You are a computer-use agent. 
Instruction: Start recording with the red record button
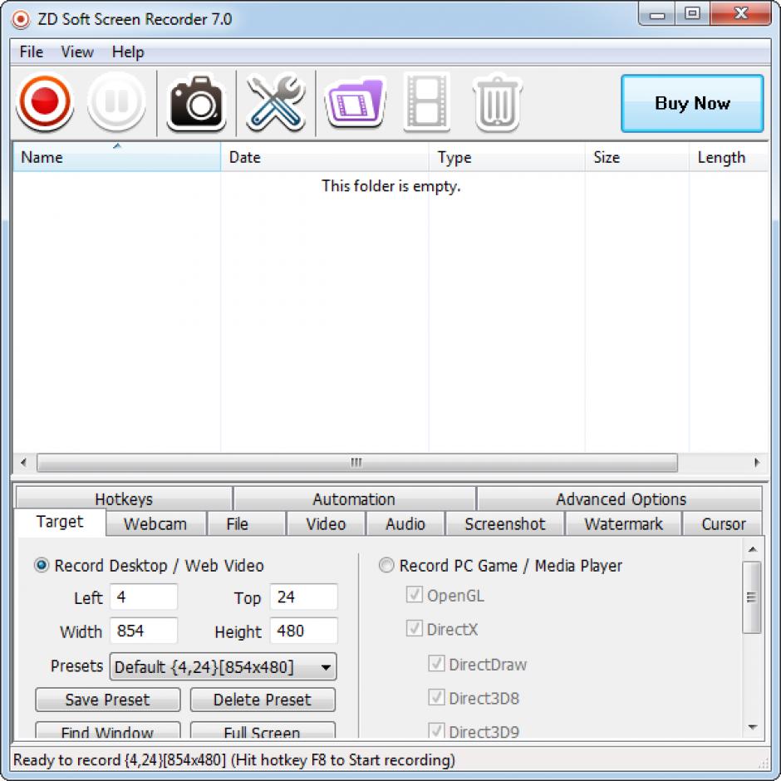45,102
